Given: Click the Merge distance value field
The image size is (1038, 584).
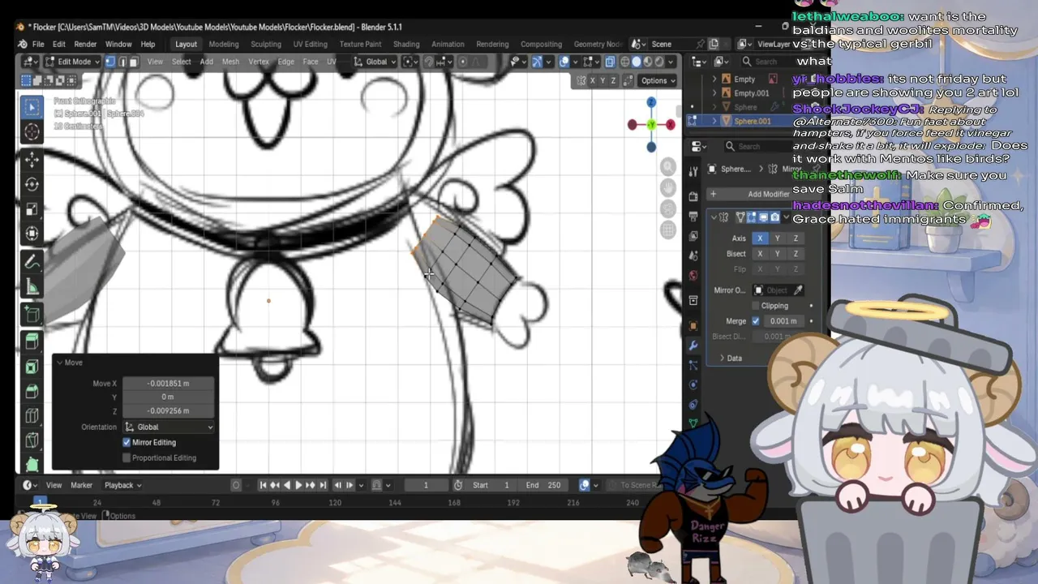Looking at the screenshot, I should pyautogui.click(x=783, y=321).
